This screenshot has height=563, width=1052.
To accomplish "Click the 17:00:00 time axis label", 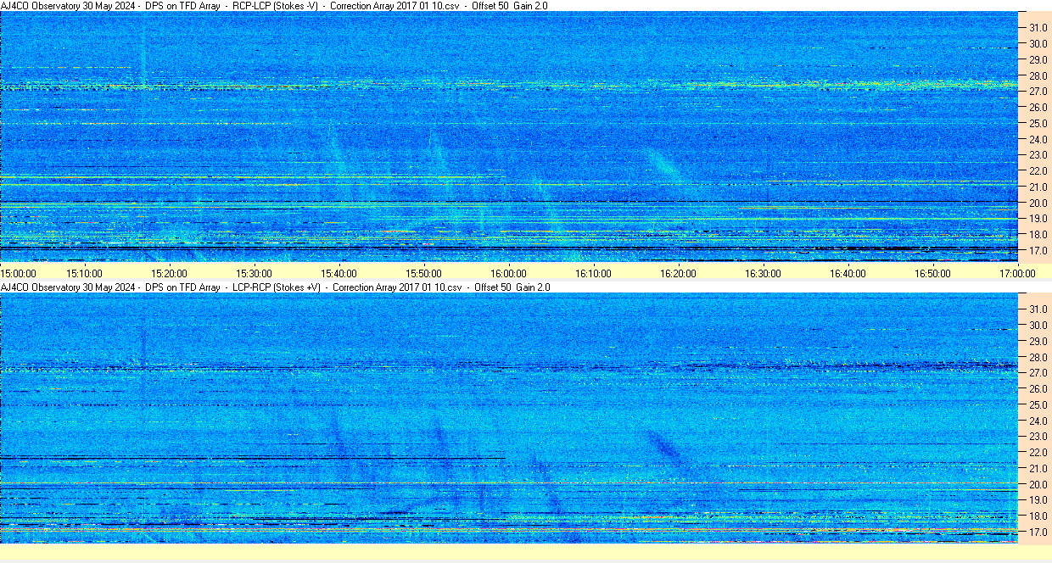I will pos(1017,273).
